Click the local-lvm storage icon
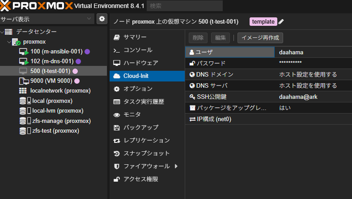 pyautogui.click(x=23, y=111)
